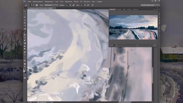Open the Изображение menu
This screenshot has width=183, height=103.
(x=49, y=2)
